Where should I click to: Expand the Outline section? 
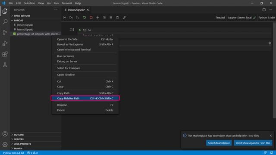(35, 135)
